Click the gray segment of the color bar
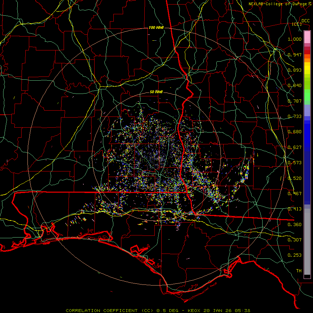The height and width of the screenshot is (313, 313). pos(307,242)
